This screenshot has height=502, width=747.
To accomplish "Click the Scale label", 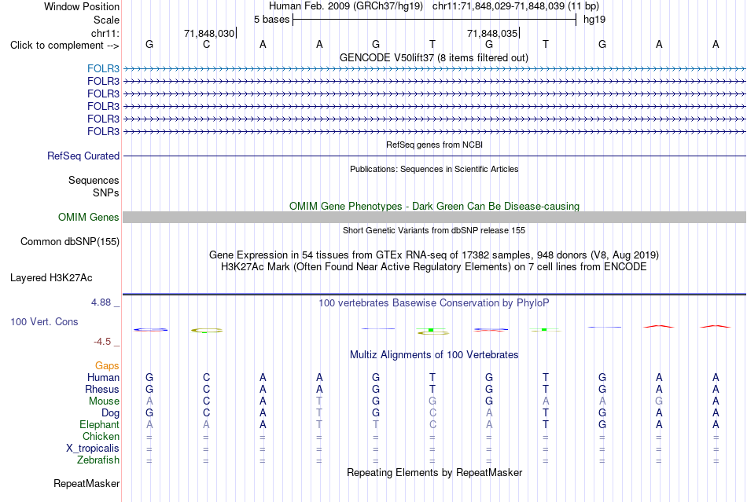I will [x=106, y=20].
